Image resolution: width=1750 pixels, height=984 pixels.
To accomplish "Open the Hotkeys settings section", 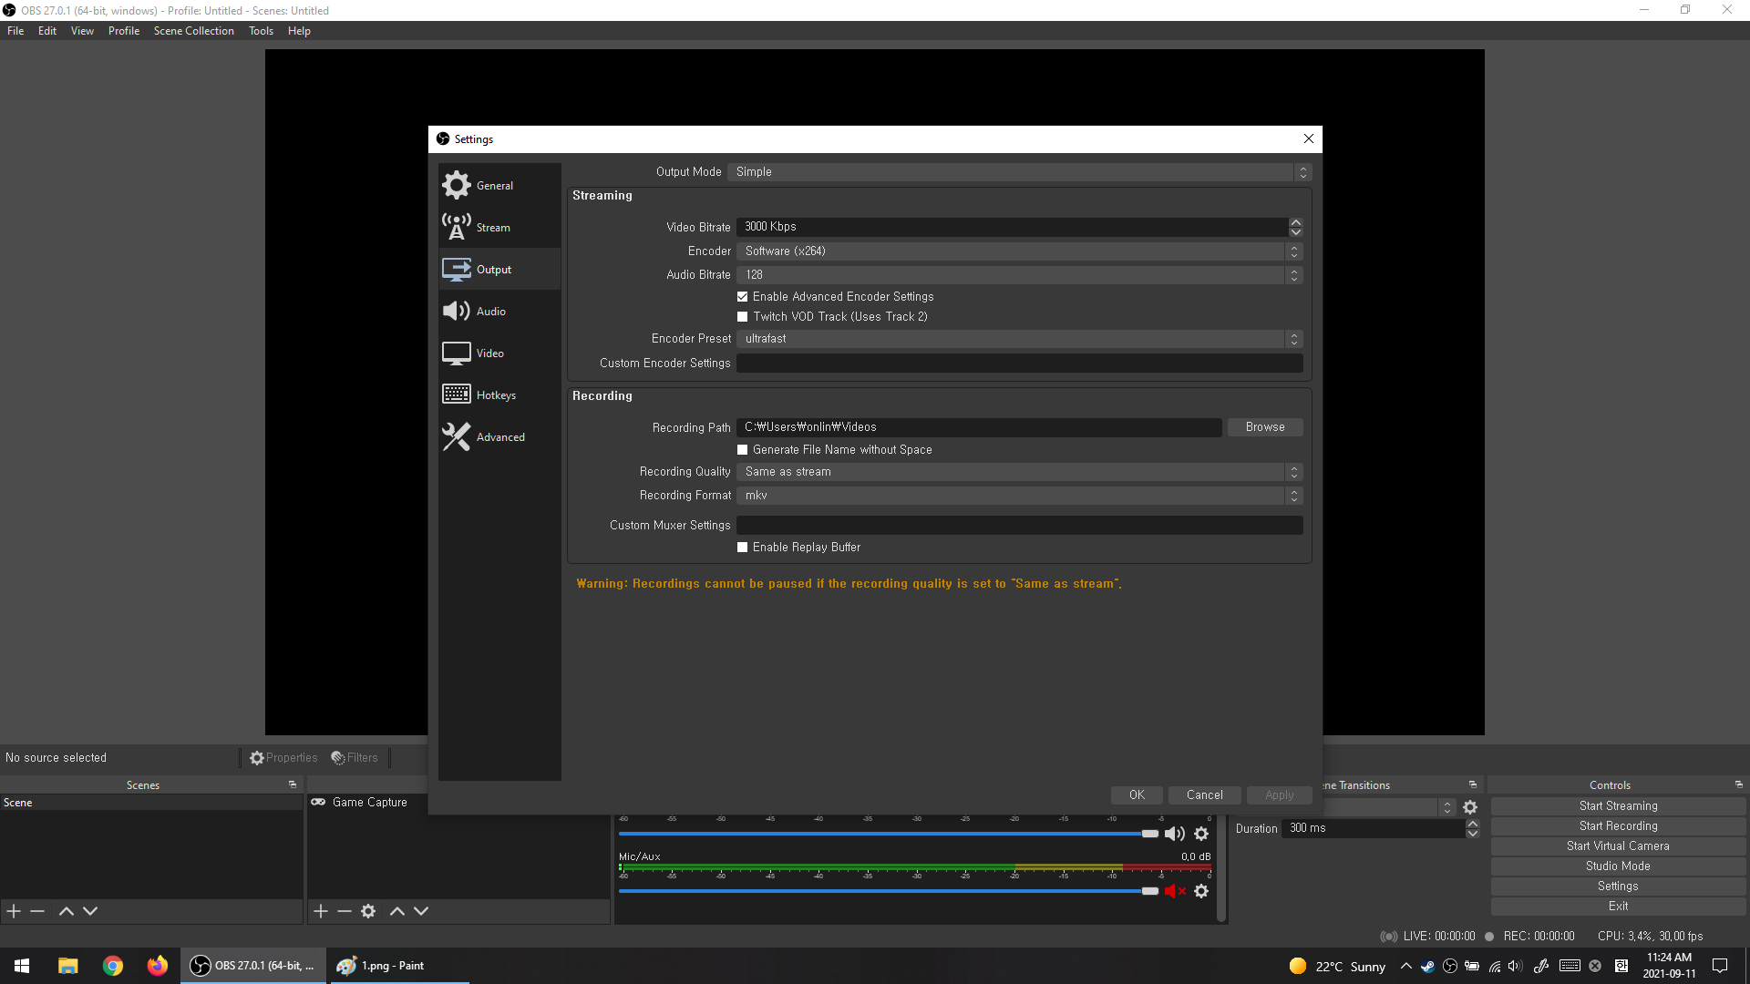I will (498, 395).
